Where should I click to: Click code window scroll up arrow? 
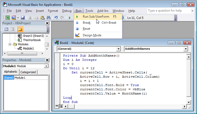pyautogui.click(x=189, y=57)
